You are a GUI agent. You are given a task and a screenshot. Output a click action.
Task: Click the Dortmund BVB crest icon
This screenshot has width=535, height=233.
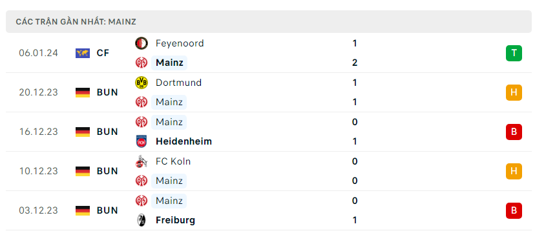142,83
